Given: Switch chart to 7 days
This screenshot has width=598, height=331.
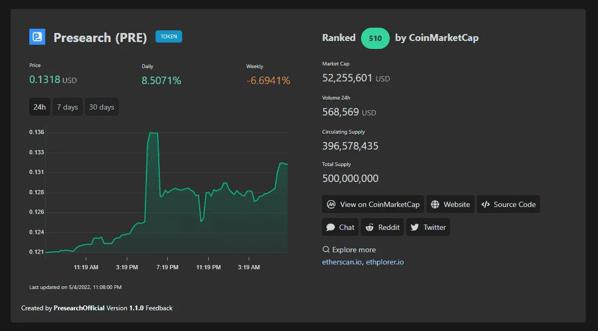Looking at the screenshot, I should (x=68, y=107).
